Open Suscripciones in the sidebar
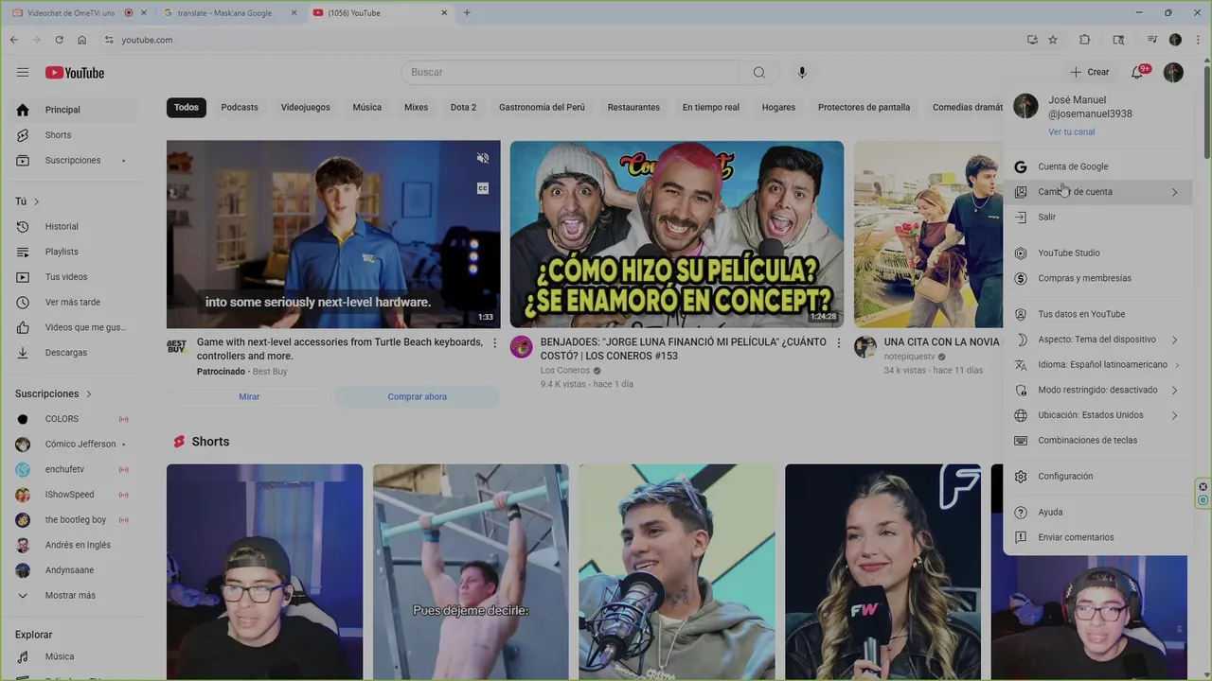Viewport: 1212px width, 681px height. click(73, 160)
